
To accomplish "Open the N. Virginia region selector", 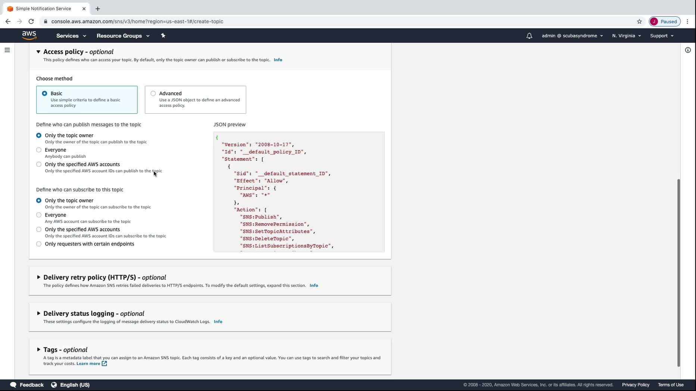I will coord(627,36).
